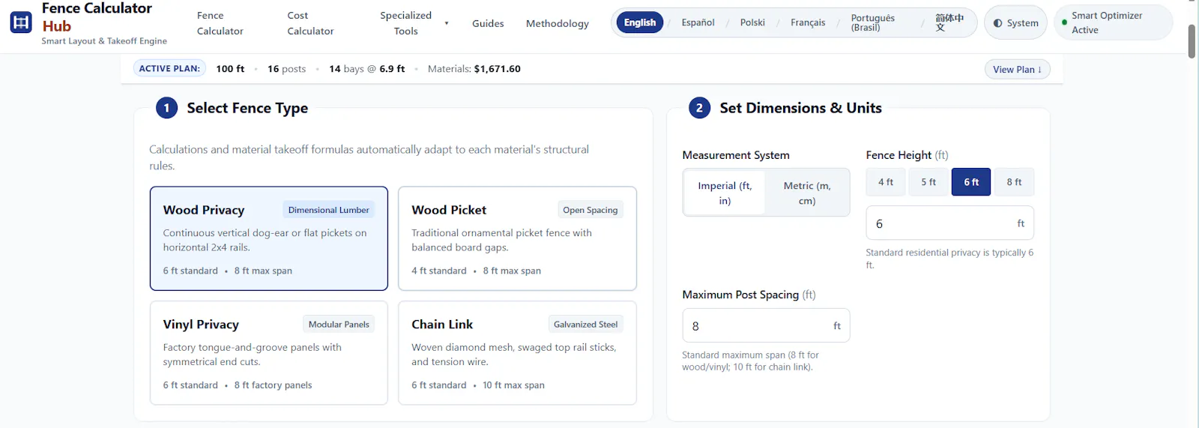The height and width of the screenshot is (428, 1199).
Task: Set fence height to 8 ft
Action: (1014, 182)
